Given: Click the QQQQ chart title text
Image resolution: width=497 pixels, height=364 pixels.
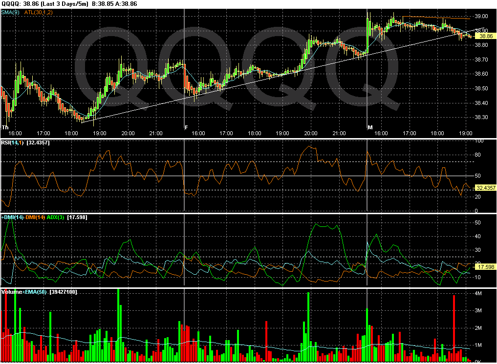Looking at the screenshot, I should pyautogui.click(x=69, y=4).
